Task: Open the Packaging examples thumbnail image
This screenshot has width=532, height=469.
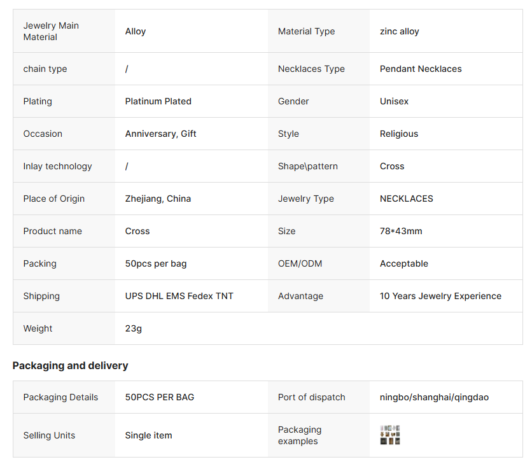Action: click(x=390, y=435)
